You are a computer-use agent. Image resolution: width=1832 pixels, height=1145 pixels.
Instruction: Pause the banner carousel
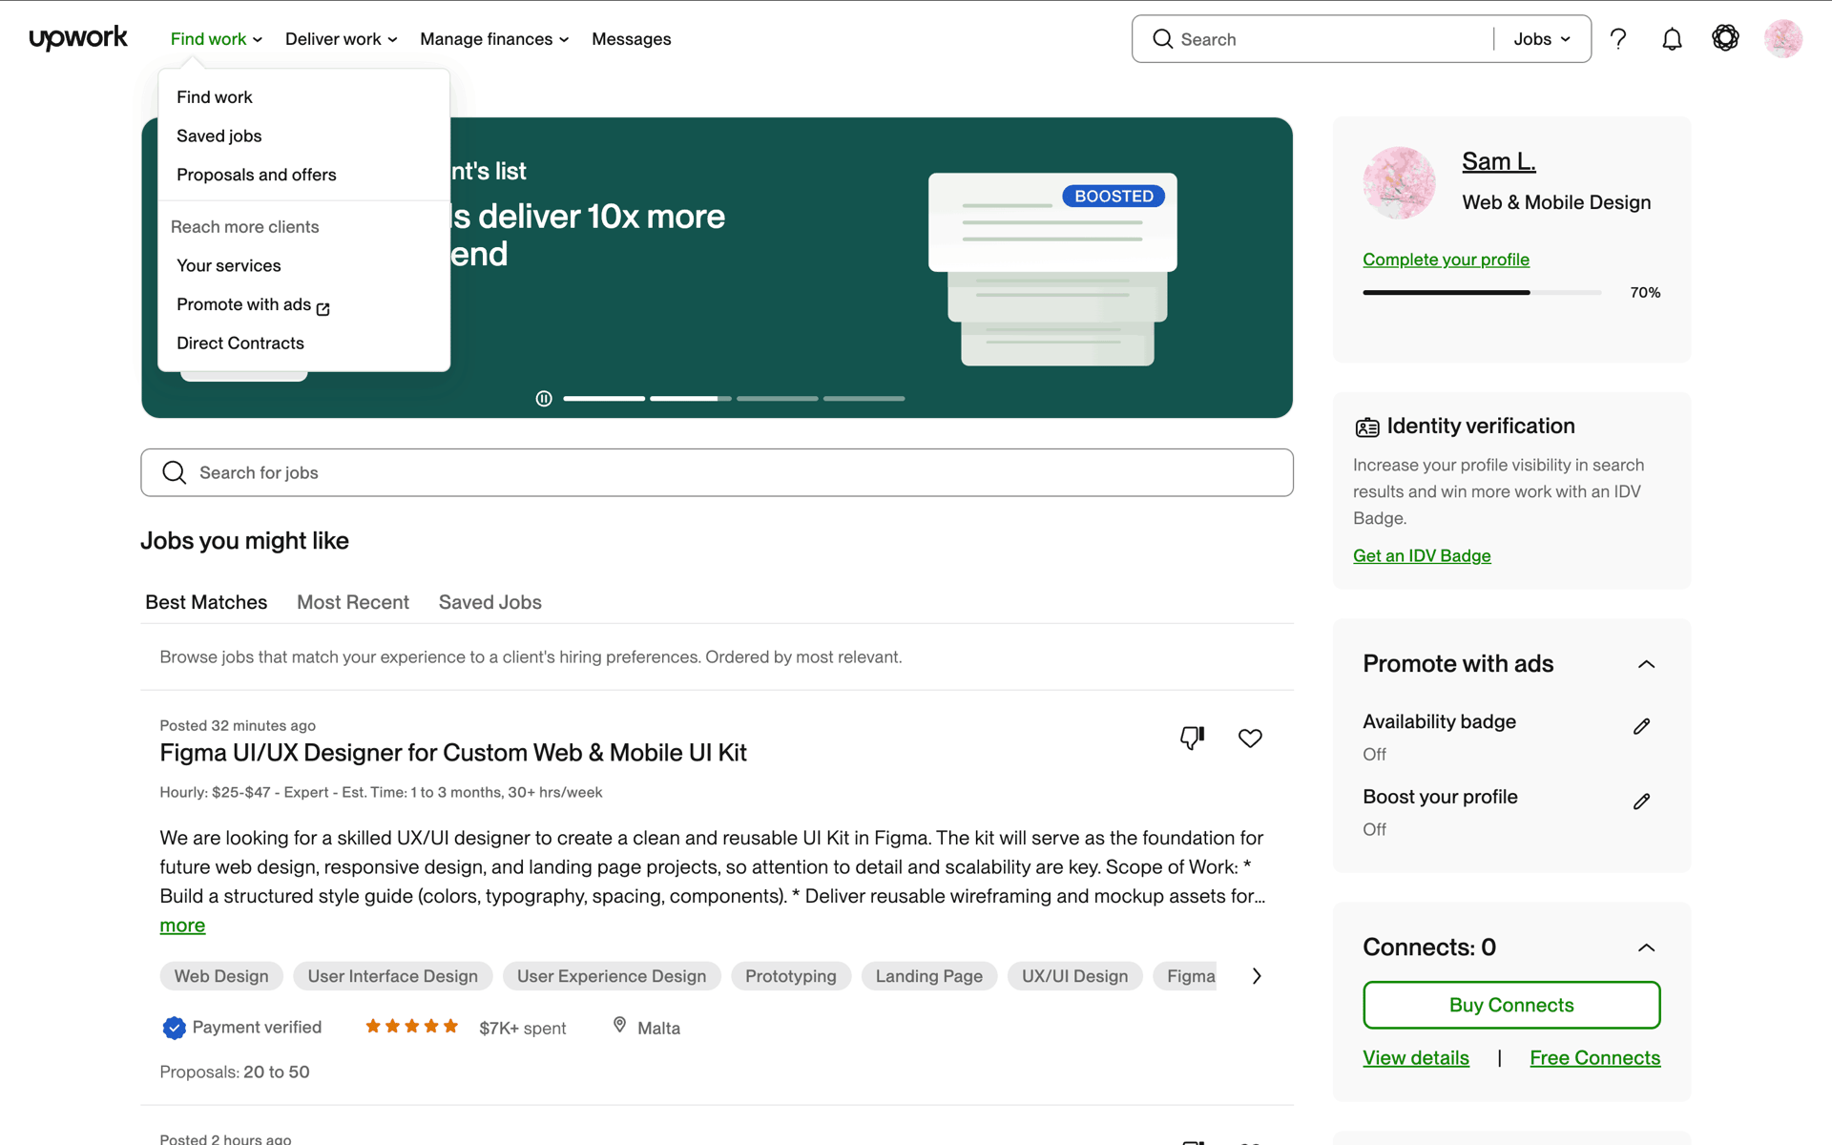click(x=544, y=399)
